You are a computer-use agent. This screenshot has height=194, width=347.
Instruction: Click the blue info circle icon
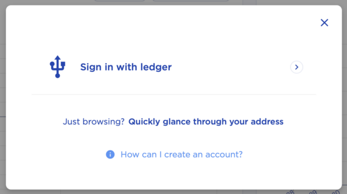tap(110, 154)
